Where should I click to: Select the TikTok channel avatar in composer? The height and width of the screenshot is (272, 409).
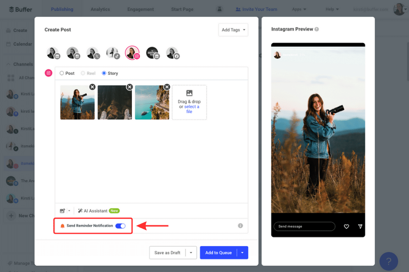coord(113,53)
